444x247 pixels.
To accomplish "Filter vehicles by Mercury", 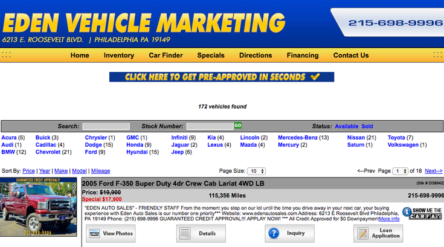I will click(x=289, y=144).
